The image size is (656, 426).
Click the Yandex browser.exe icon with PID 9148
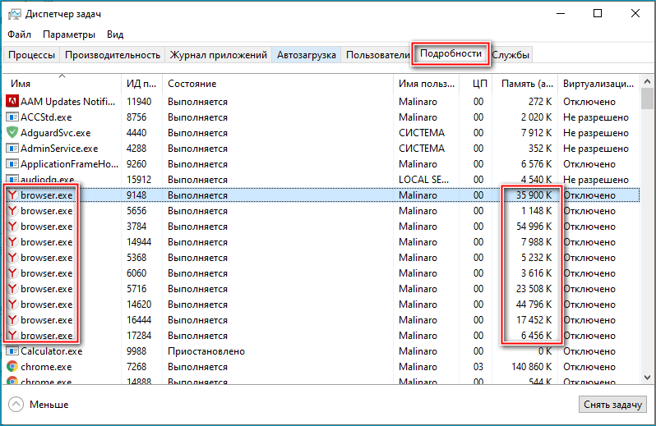[x=12, y=195]
